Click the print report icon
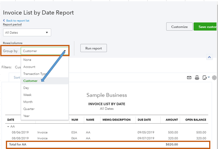Image resolution: width=218 pixels, height=149 pixels. [x=197, y=78]
